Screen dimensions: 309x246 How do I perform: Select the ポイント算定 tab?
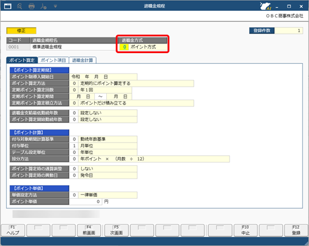22,60
